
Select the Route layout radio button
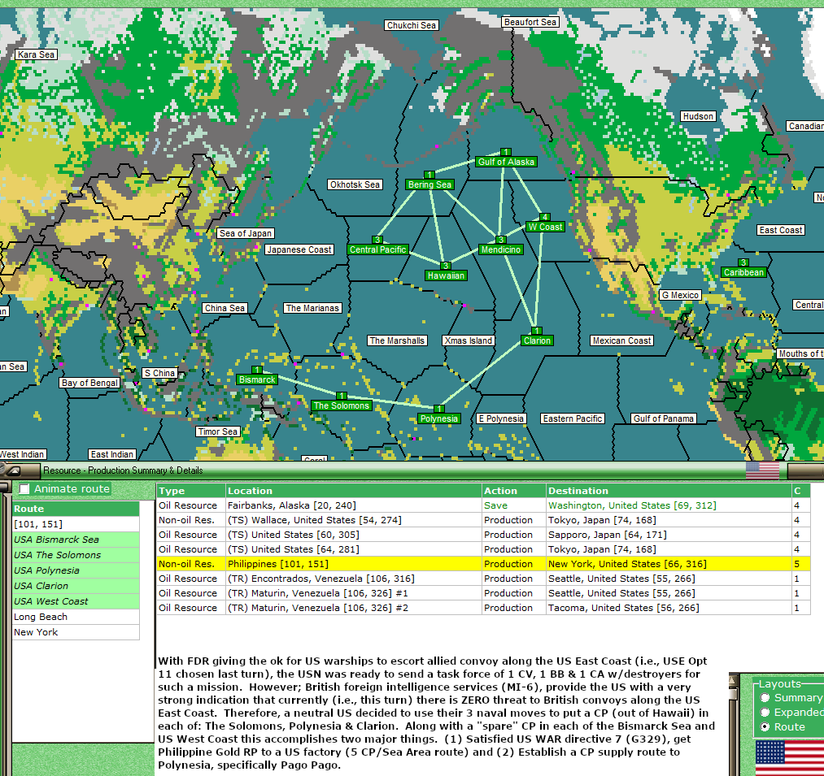[765, 726]
